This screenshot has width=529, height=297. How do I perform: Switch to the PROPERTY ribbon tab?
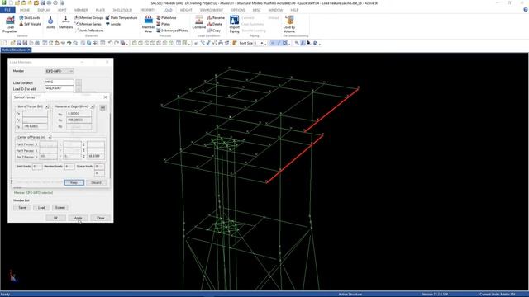click(148, 10)
